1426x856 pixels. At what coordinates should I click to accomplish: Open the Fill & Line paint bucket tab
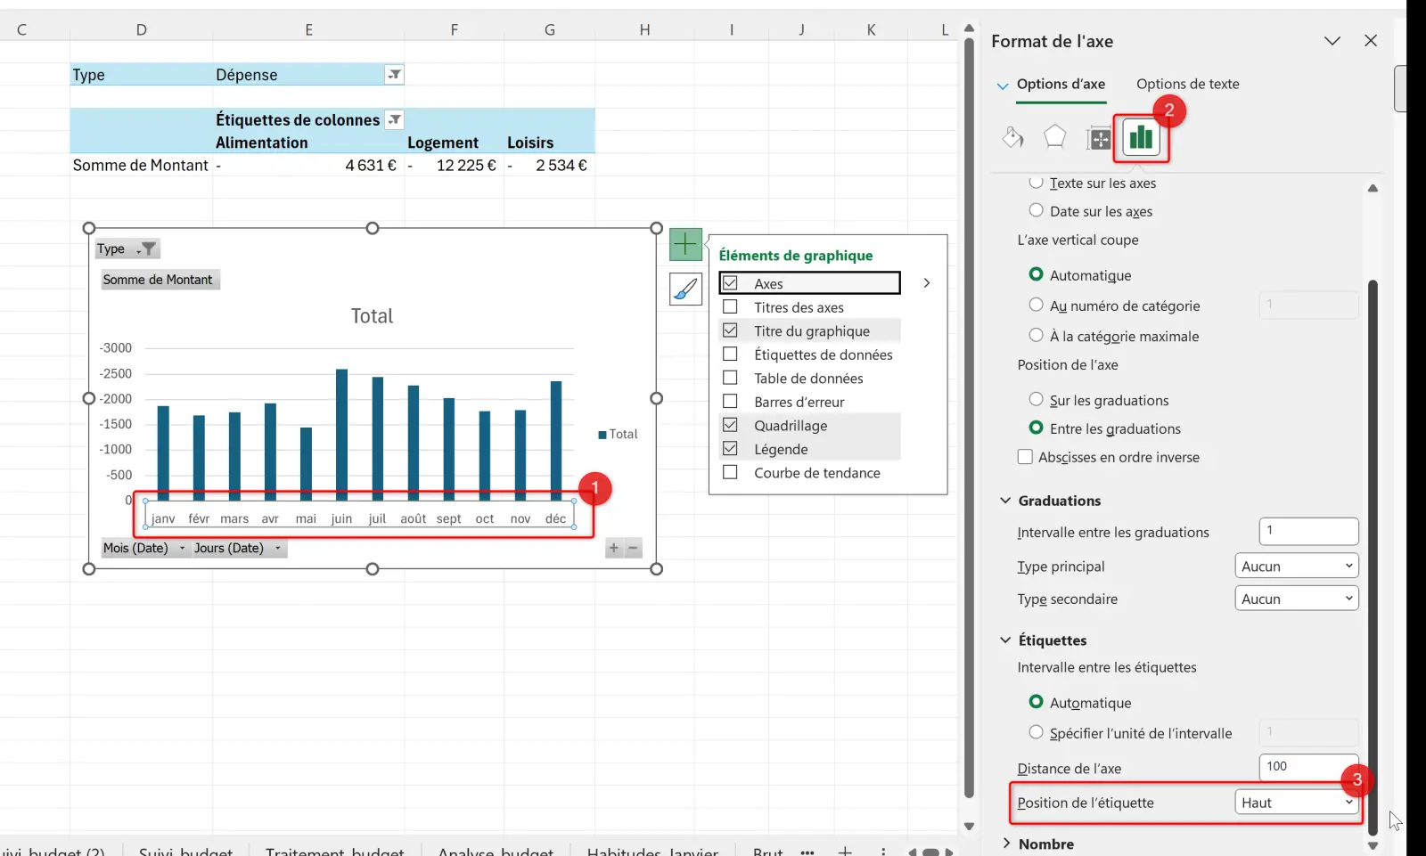[x=1012, y=137]
